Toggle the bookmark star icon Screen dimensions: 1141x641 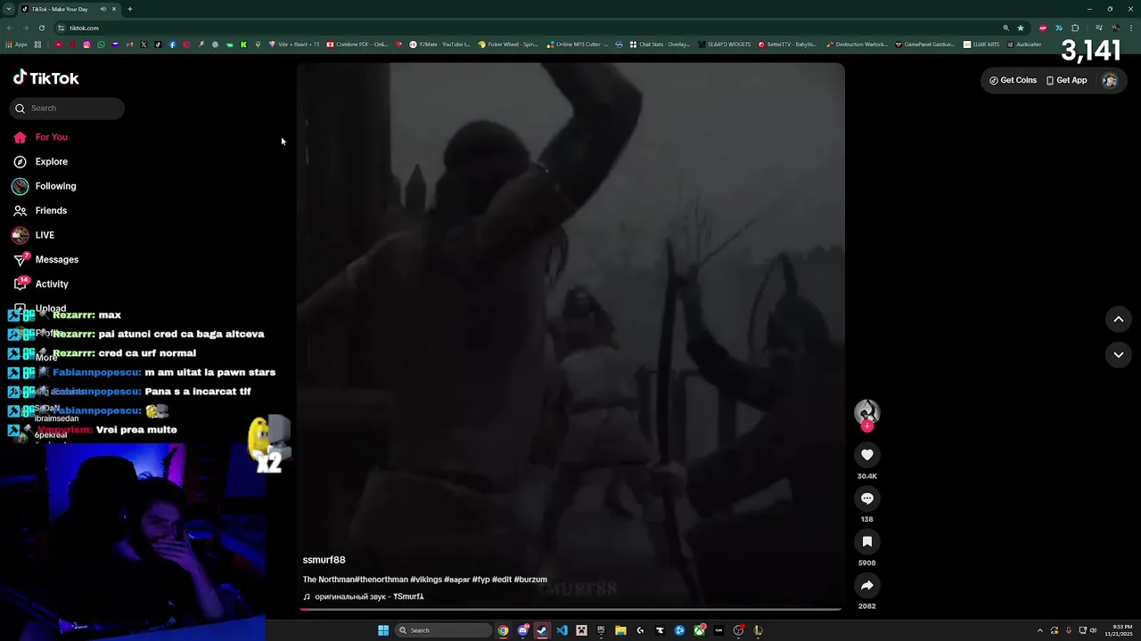(x=1021, y=28)
